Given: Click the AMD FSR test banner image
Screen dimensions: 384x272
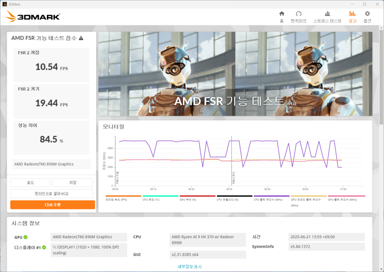Looking at the screenshot, I should point(235,73).
